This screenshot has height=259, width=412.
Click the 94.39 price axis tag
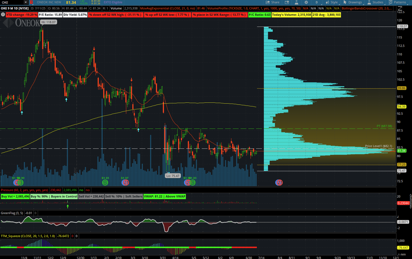402,107
